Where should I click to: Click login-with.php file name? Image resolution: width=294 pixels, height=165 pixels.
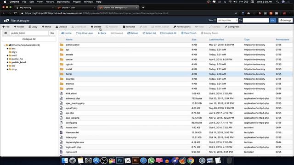point(73,147)
